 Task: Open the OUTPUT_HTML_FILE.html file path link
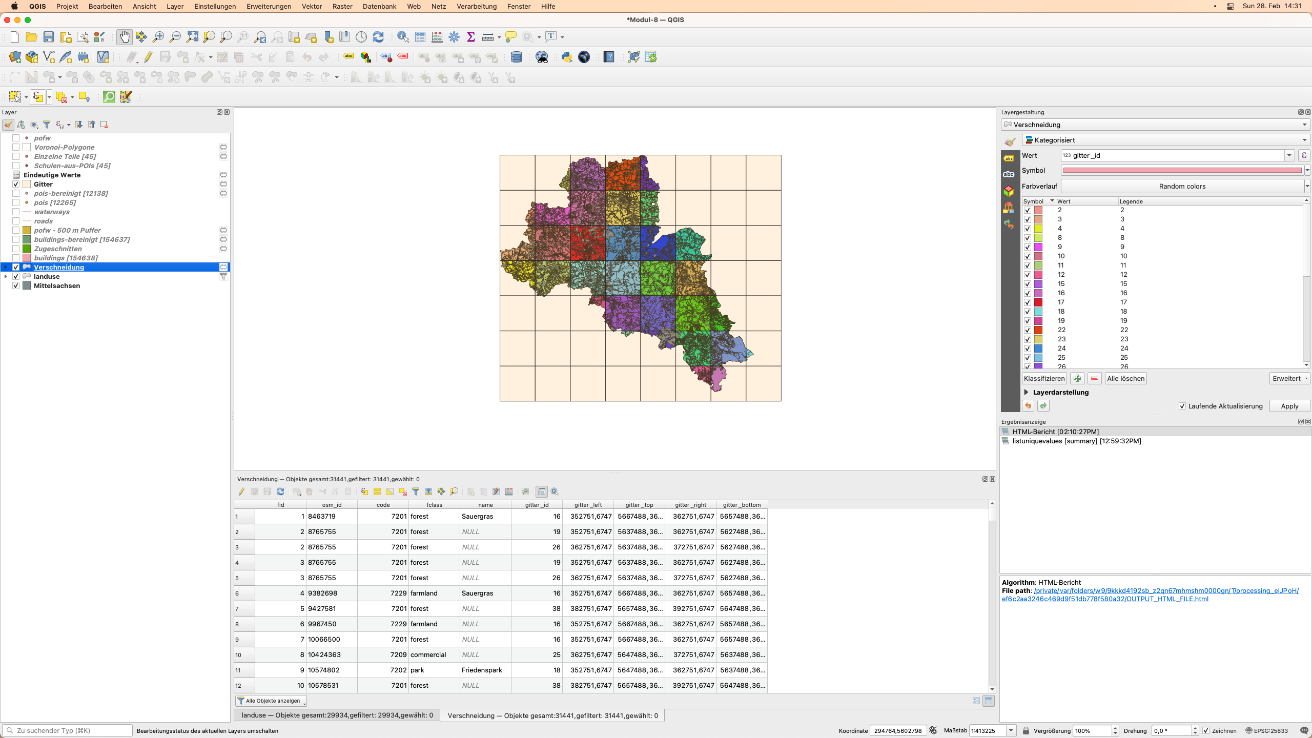pos(1150,594)
